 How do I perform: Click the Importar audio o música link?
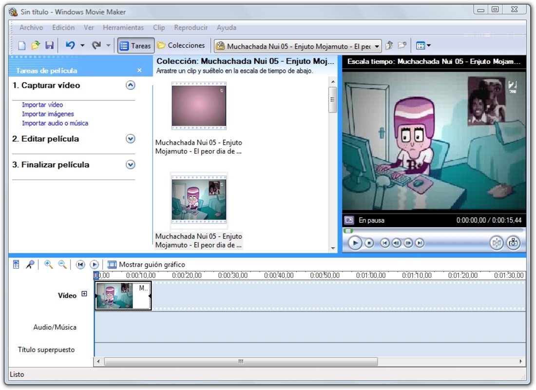click(x=55, y=123)
